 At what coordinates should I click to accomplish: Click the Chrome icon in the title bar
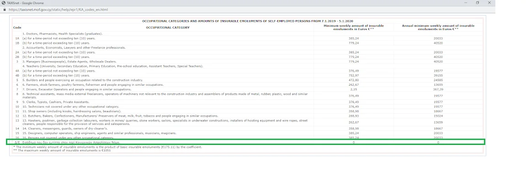[3, 3]
